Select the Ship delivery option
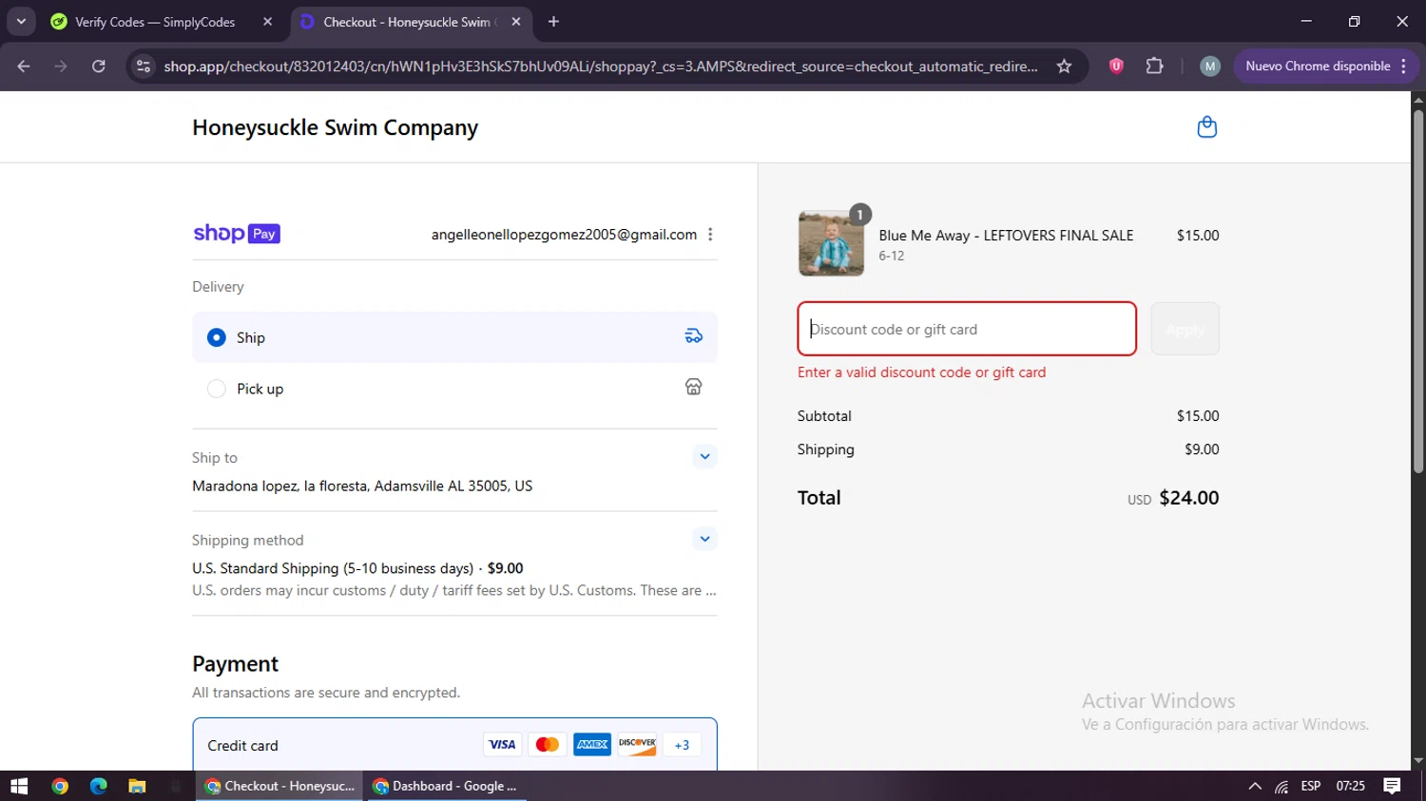This screenshot has height=801, width=1426. (x=454, y=337)
